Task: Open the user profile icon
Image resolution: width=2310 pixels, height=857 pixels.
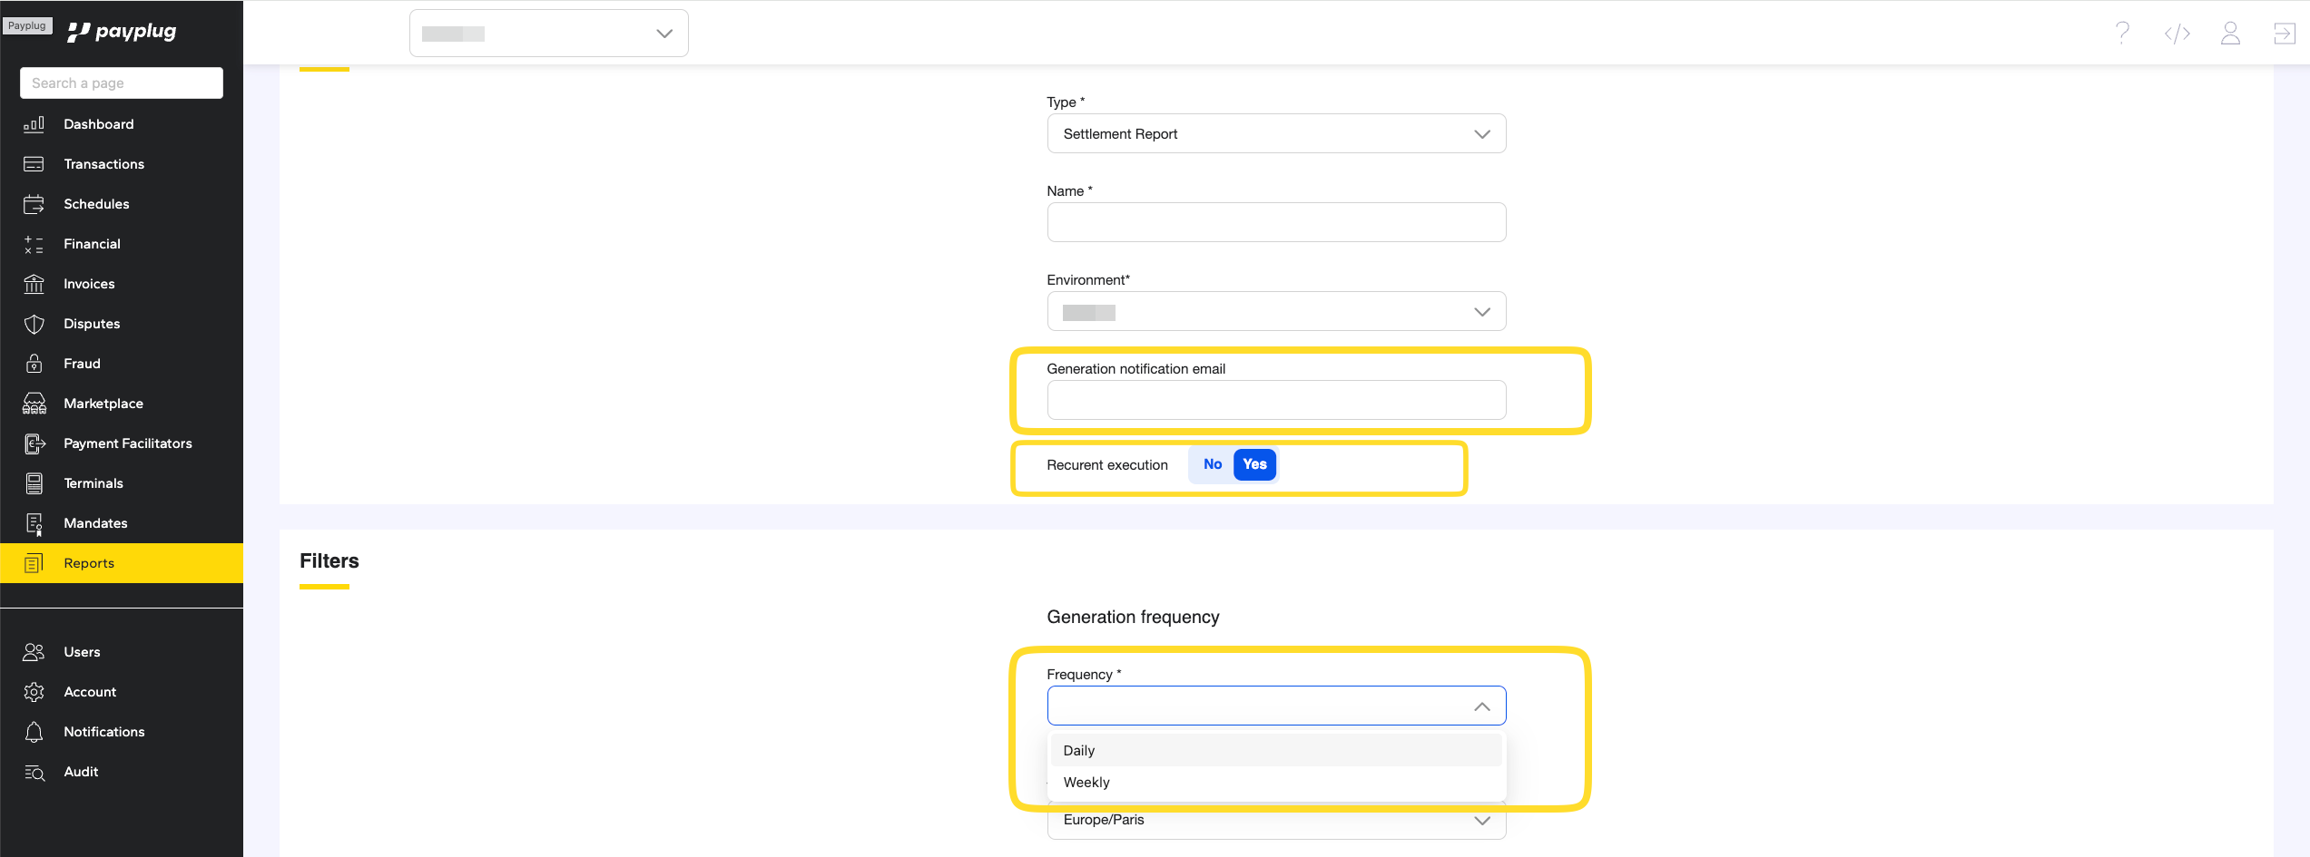Action: click(2230, 34)
